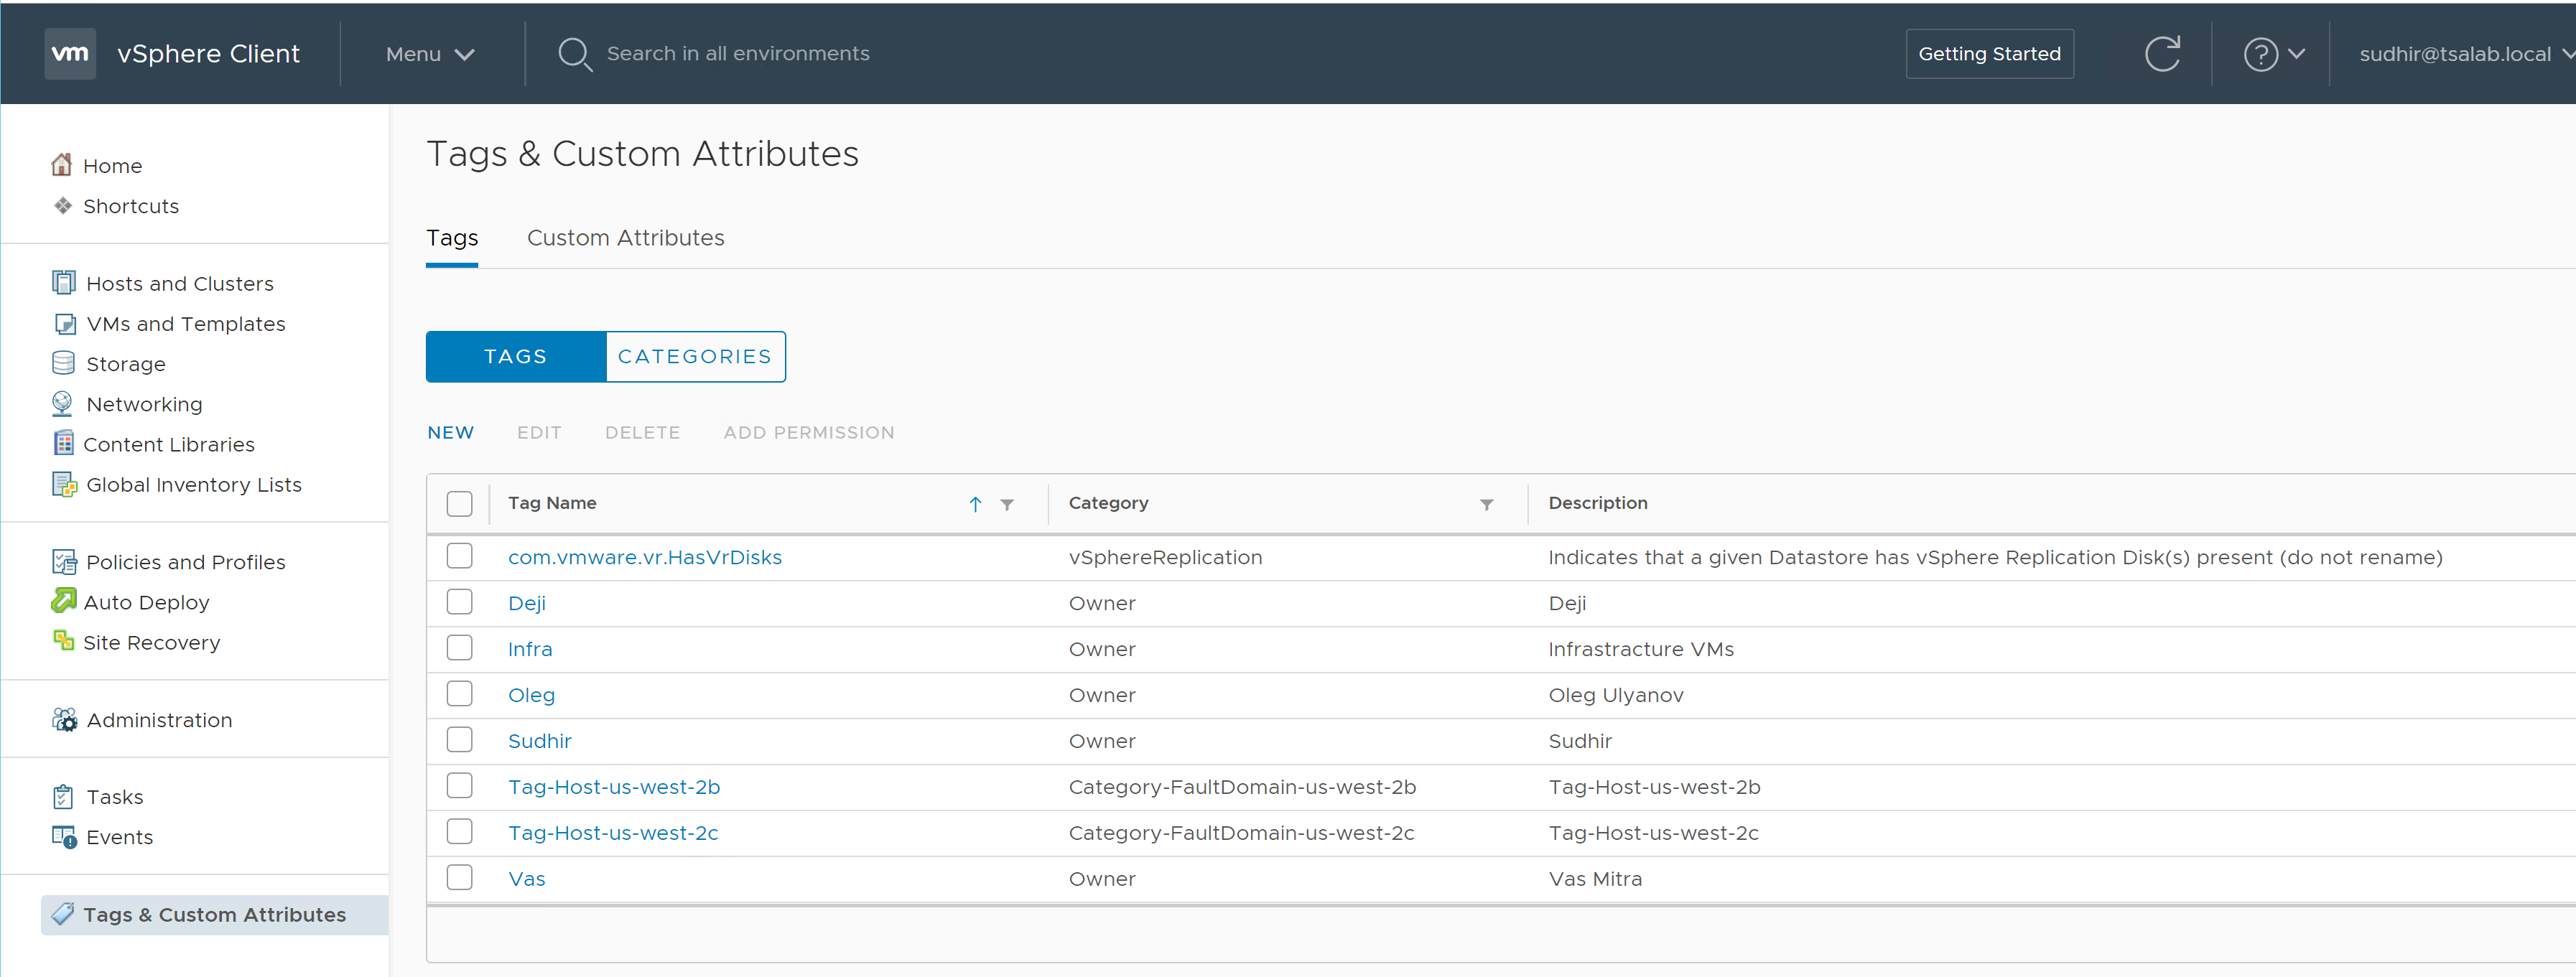Open the com.vmware.vr.HasVrDisks tag link
This screenshot has width=2576, height=977.
point(644,557)
